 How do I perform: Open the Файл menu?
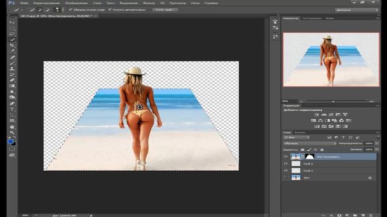click(x=24, y=3)
